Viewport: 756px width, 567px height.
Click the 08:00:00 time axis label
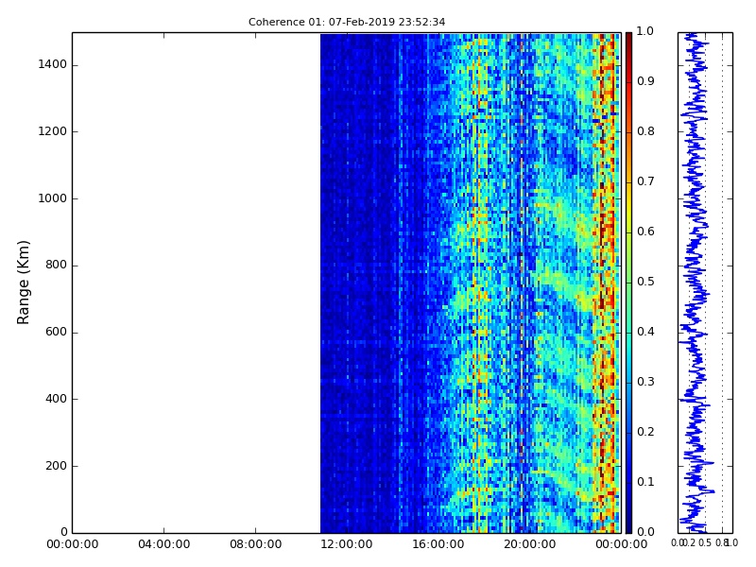pos(255,544)
